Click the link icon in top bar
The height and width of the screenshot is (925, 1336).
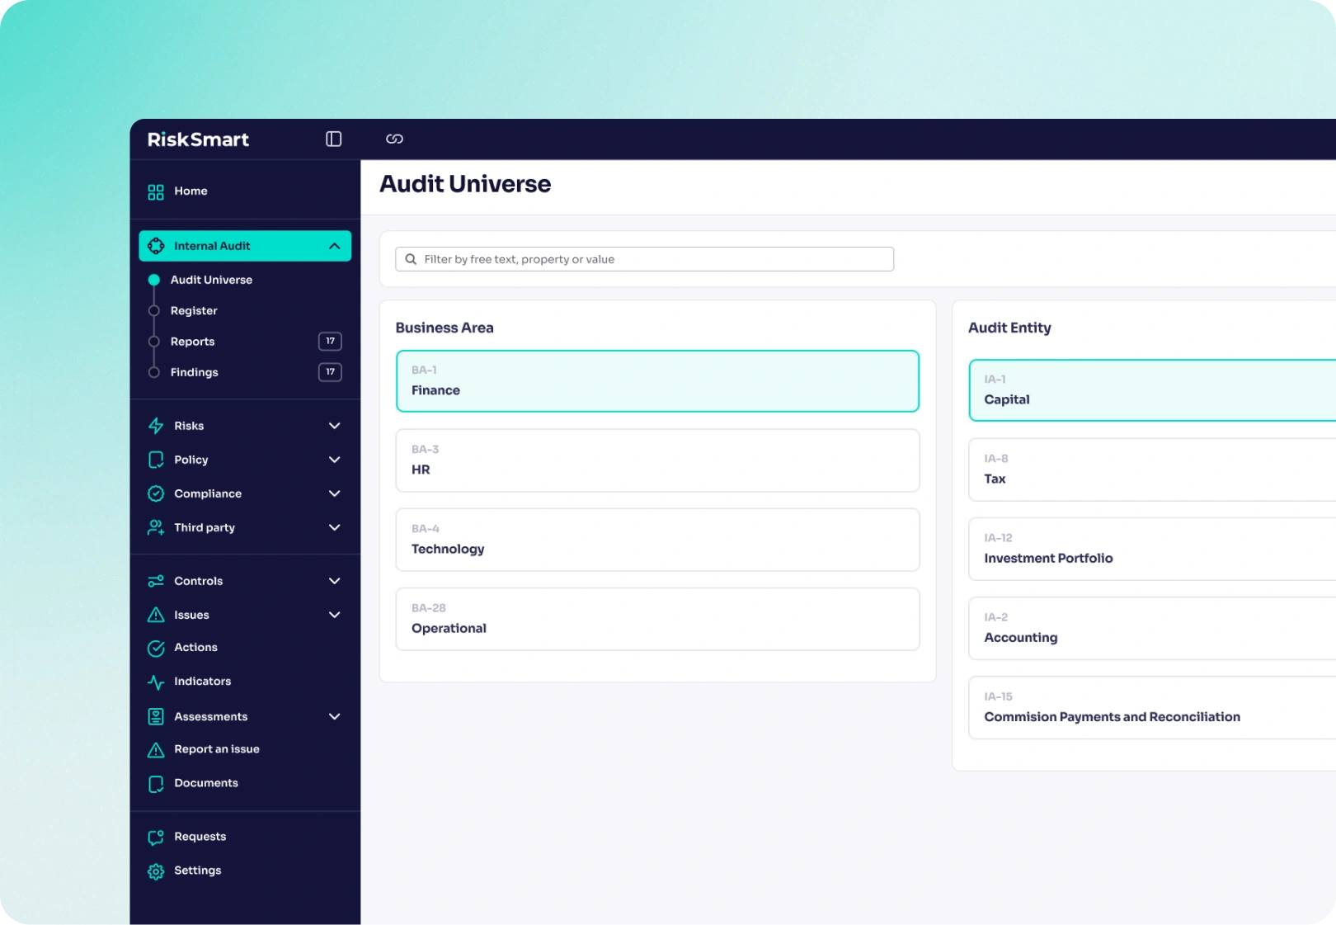click(394, 139)
